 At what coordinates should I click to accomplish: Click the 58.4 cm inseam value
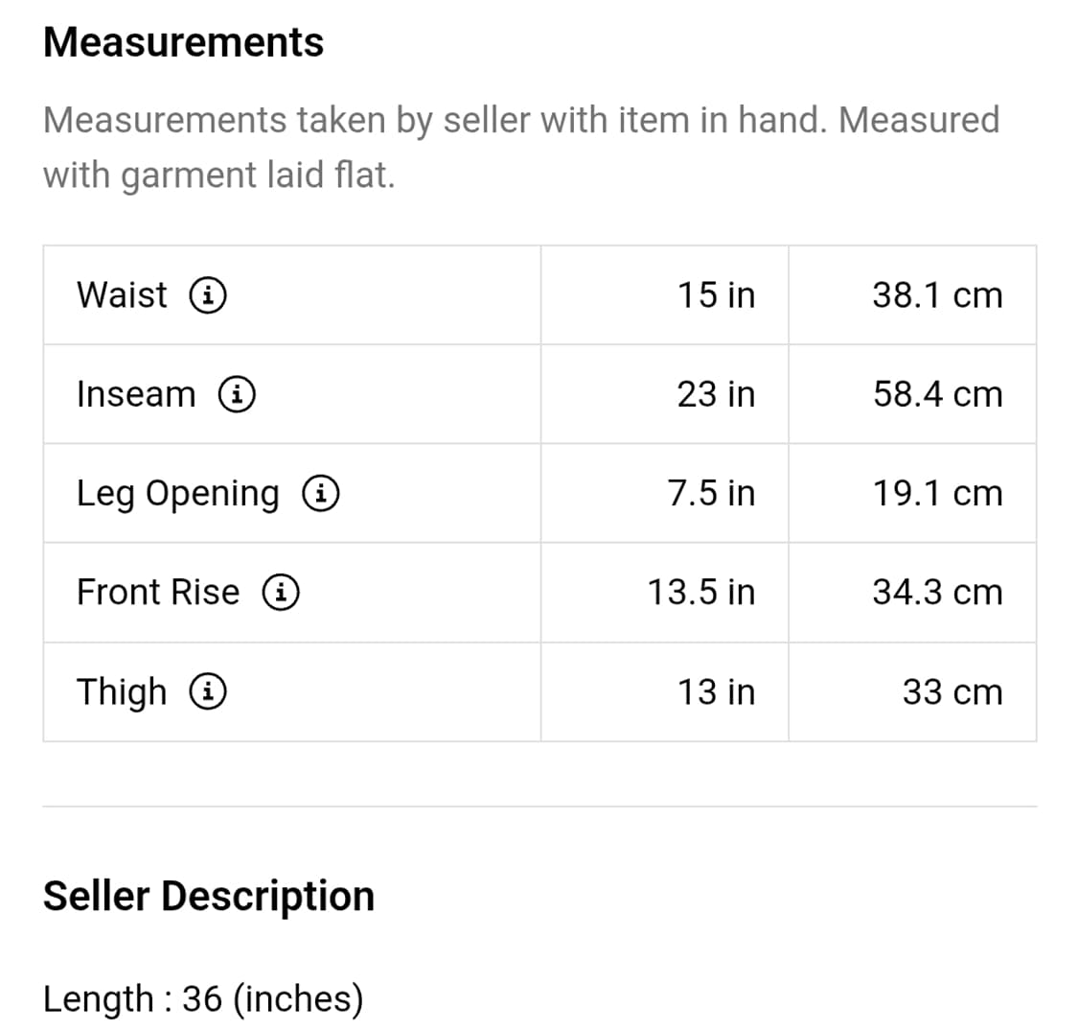(x=938, y=394)
